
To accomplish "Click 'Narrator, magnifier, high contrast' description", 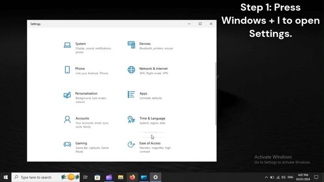I will pyautogui.click(x=155, y=150).
